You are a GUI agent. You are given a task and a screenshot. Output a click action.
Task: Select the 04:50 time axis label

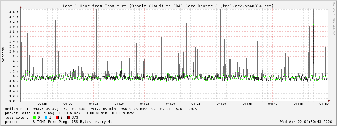point(324,104)
